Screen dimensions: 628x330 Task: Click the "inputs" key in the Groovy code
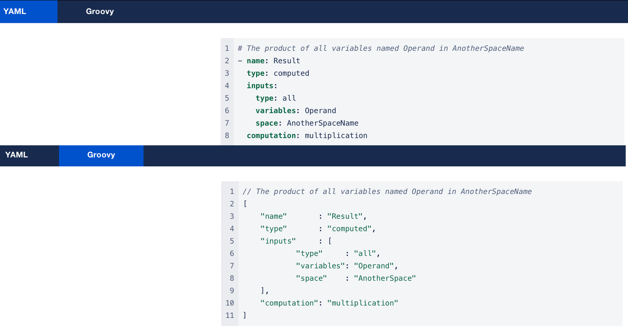click(x=278, y=241)
